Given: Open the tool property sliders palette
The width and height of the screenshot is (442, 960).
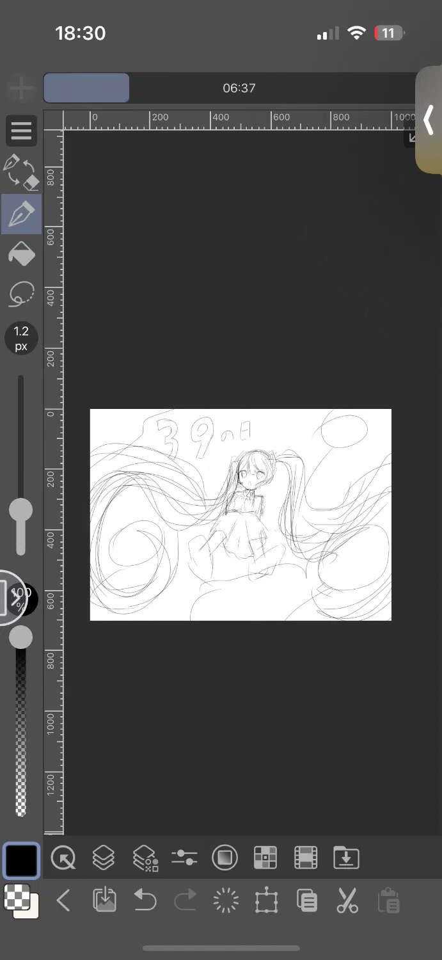Looking at the screenshot, I should pos(184,857).
